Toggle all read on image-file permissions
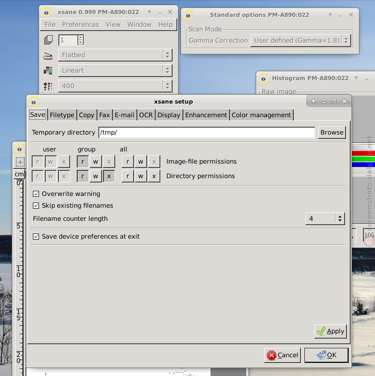375x376 pixels. [x=128, y=162]
